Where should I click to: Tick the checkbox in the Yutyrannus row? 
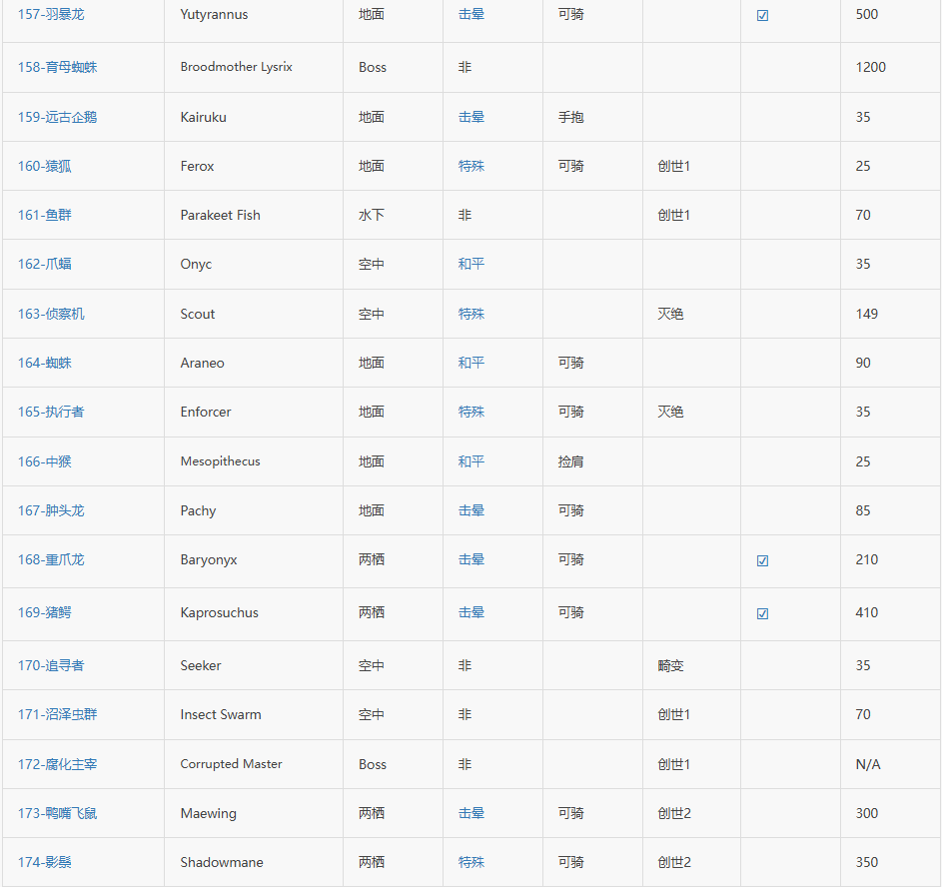click(762, 16)
